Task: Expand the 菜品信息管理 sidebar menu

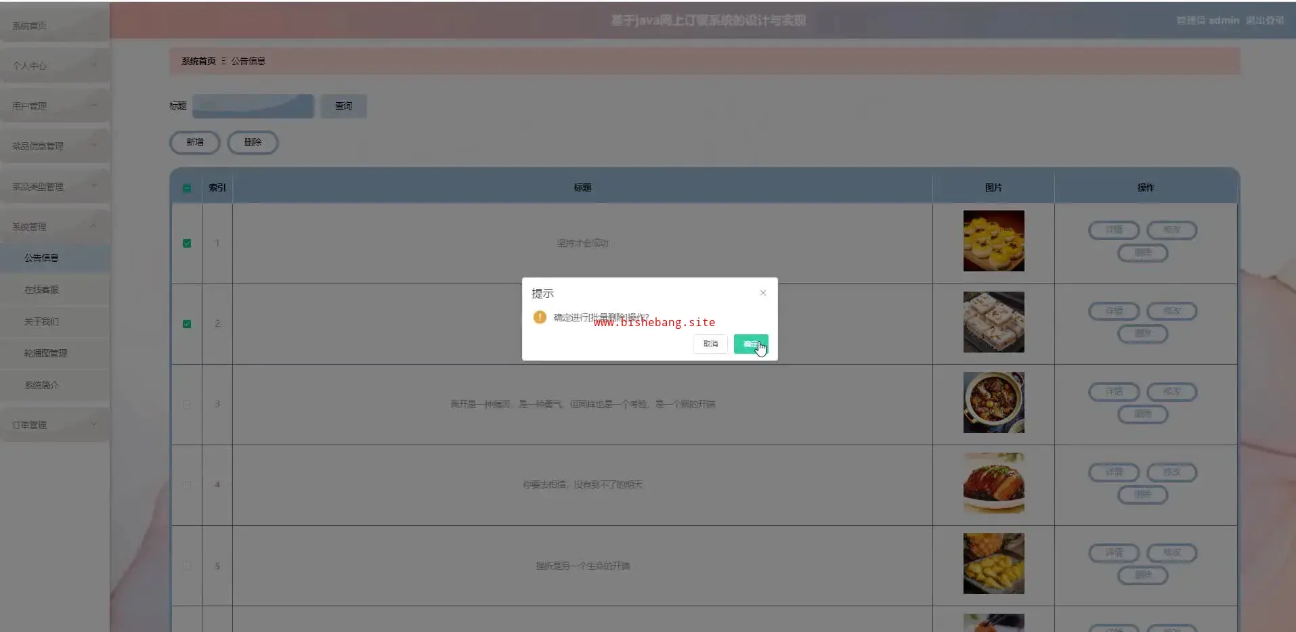Action: tap(55, 146)
